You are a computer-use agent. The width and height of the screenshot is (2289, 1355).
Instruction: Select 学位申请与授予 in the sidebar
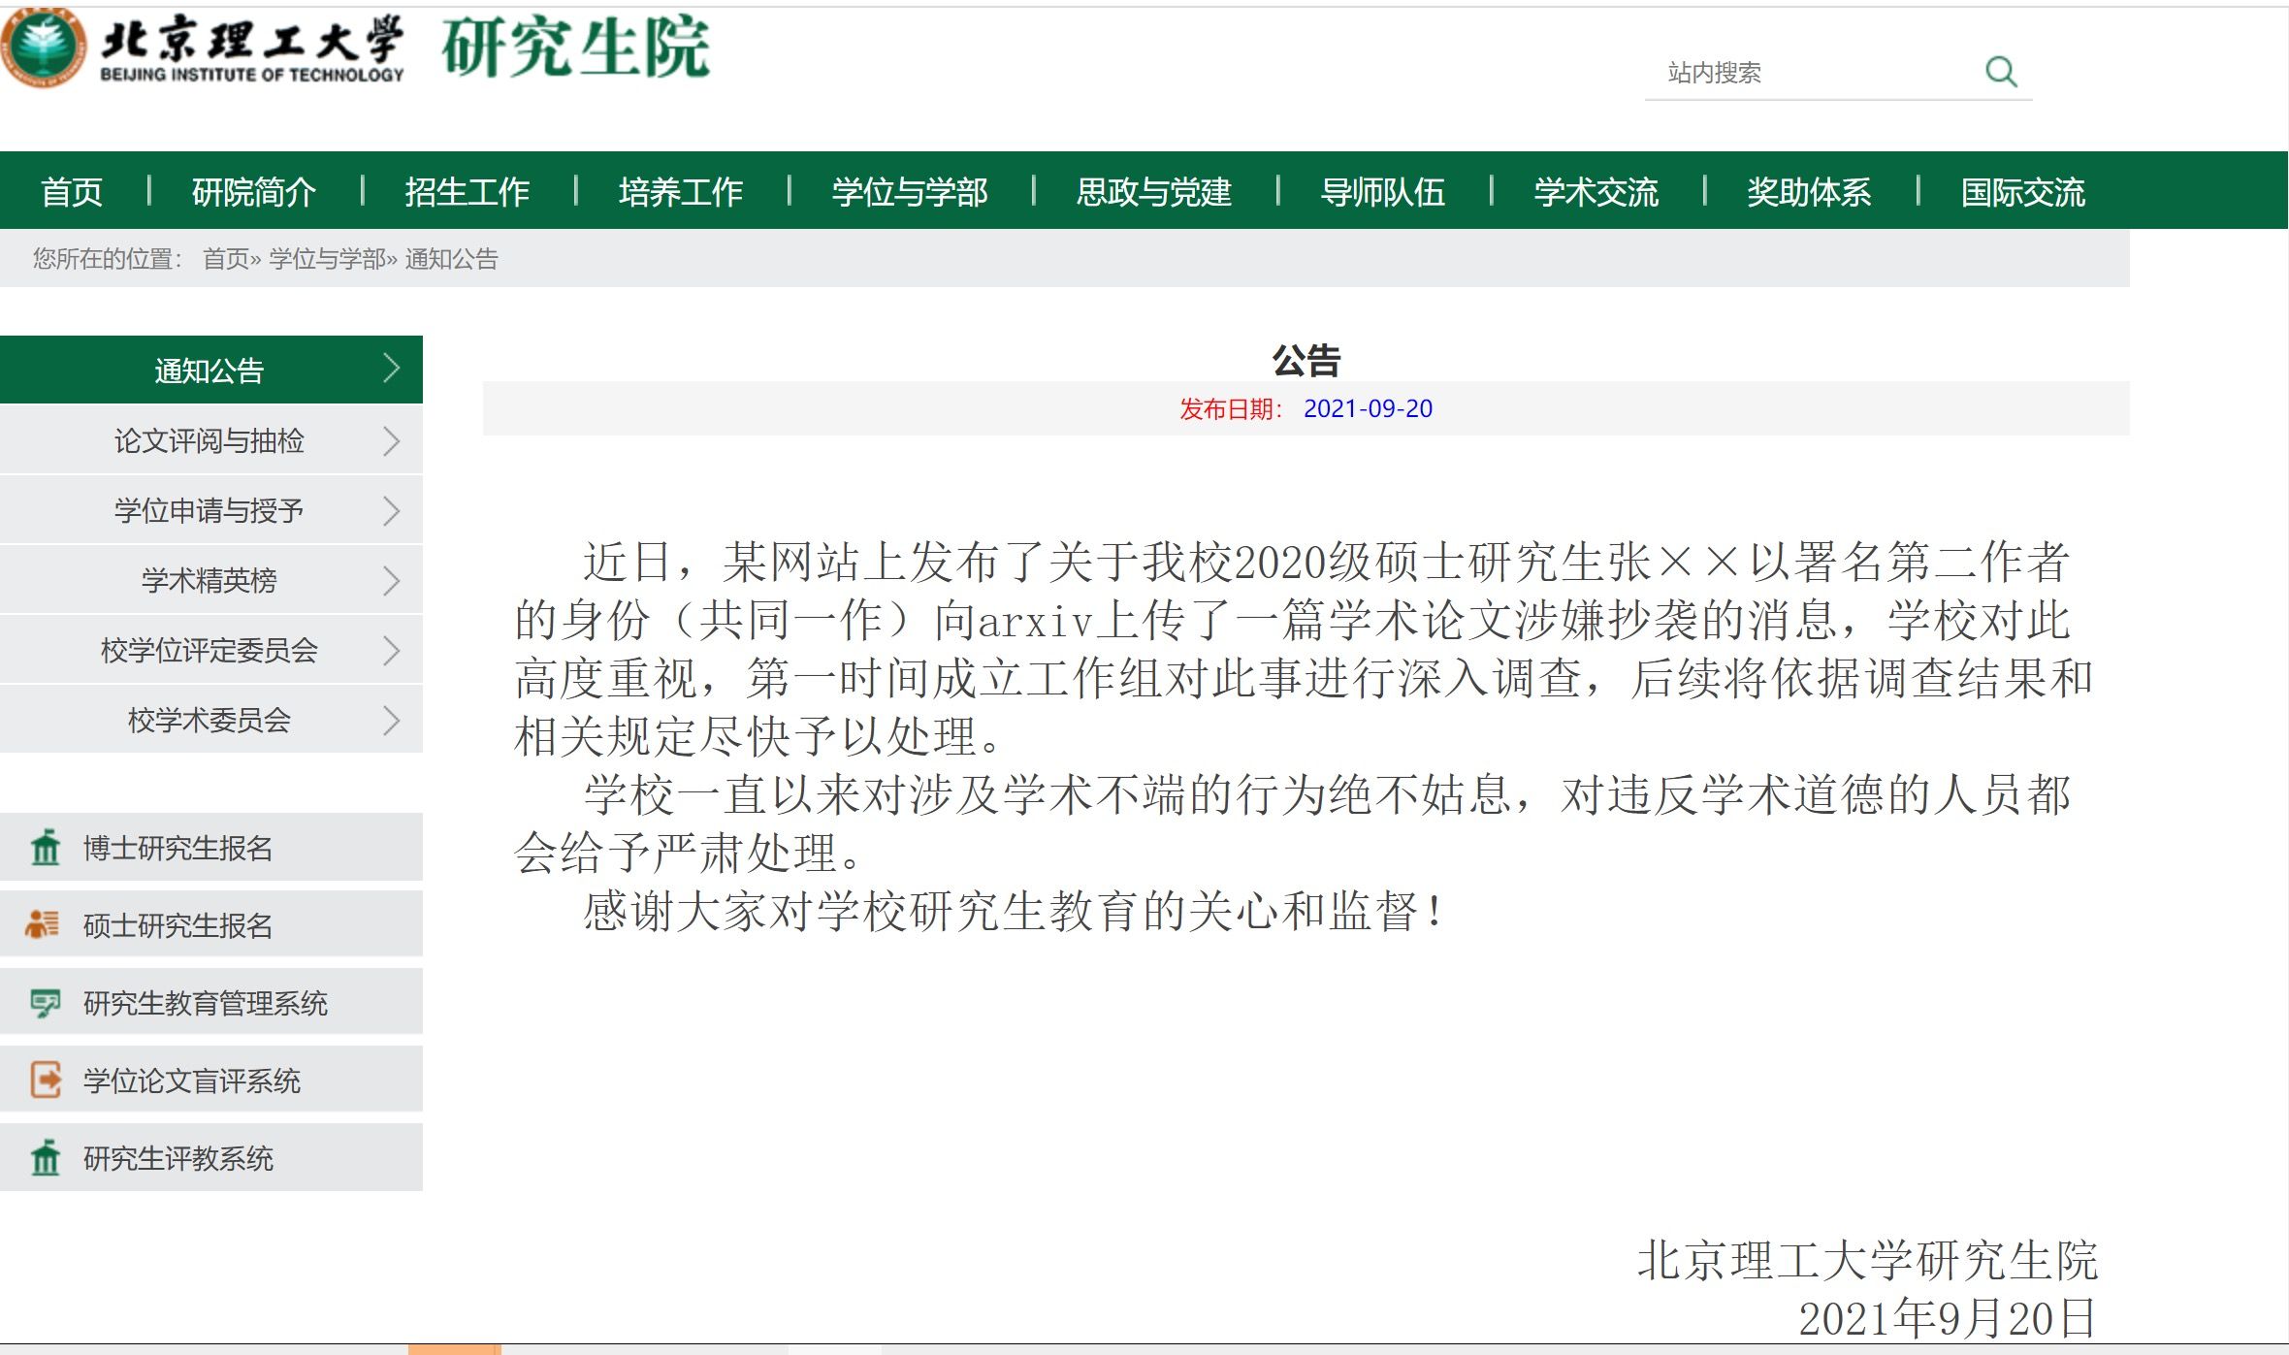coord(211,510)
